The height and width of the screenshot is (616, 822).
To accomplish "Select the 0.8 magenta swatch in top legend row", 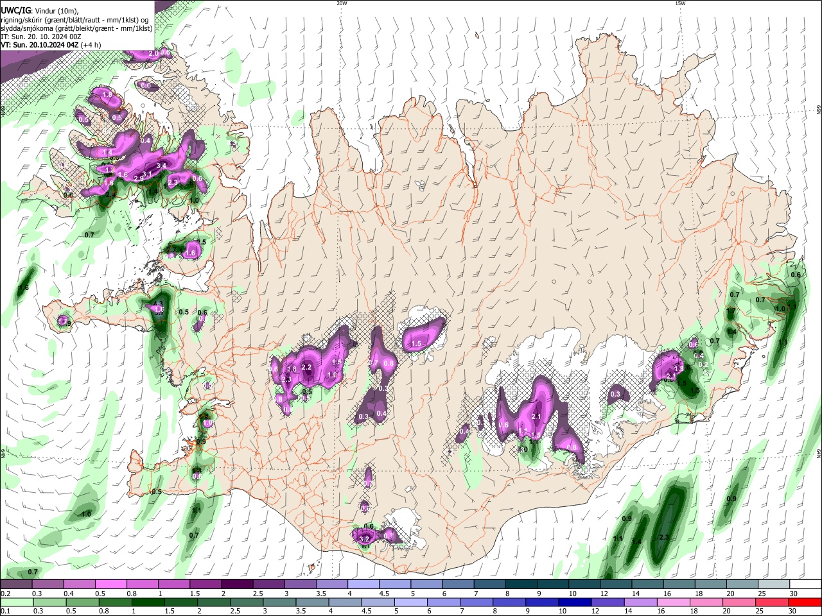I will 142,584.
